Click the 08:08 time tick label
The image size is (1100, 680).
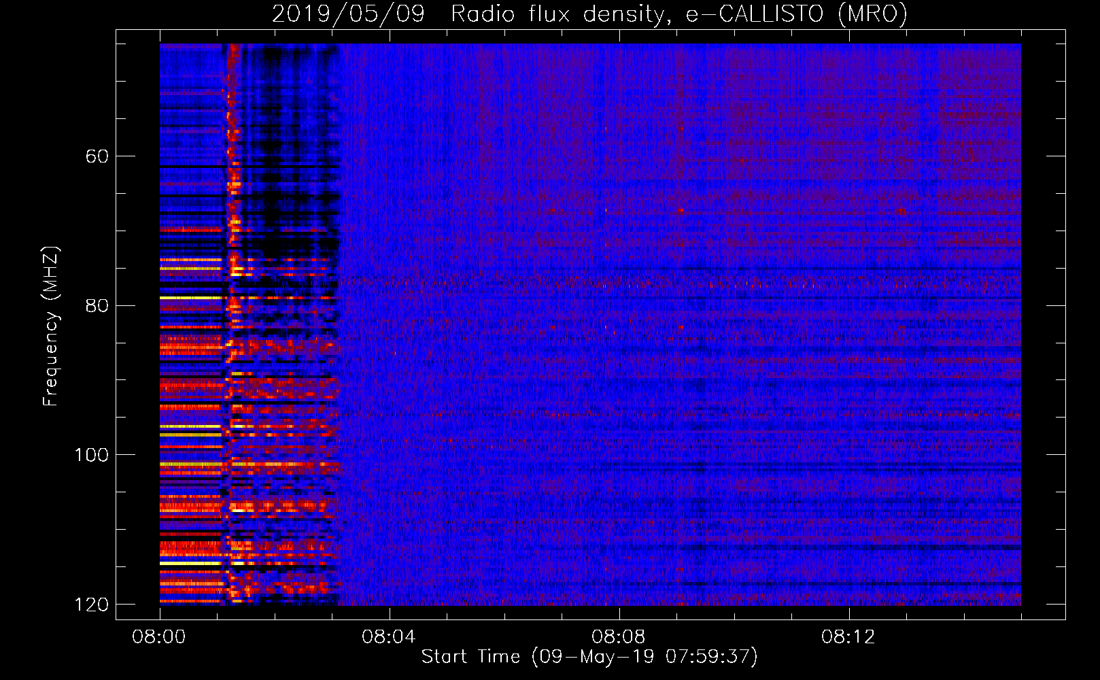pos(619,637)
